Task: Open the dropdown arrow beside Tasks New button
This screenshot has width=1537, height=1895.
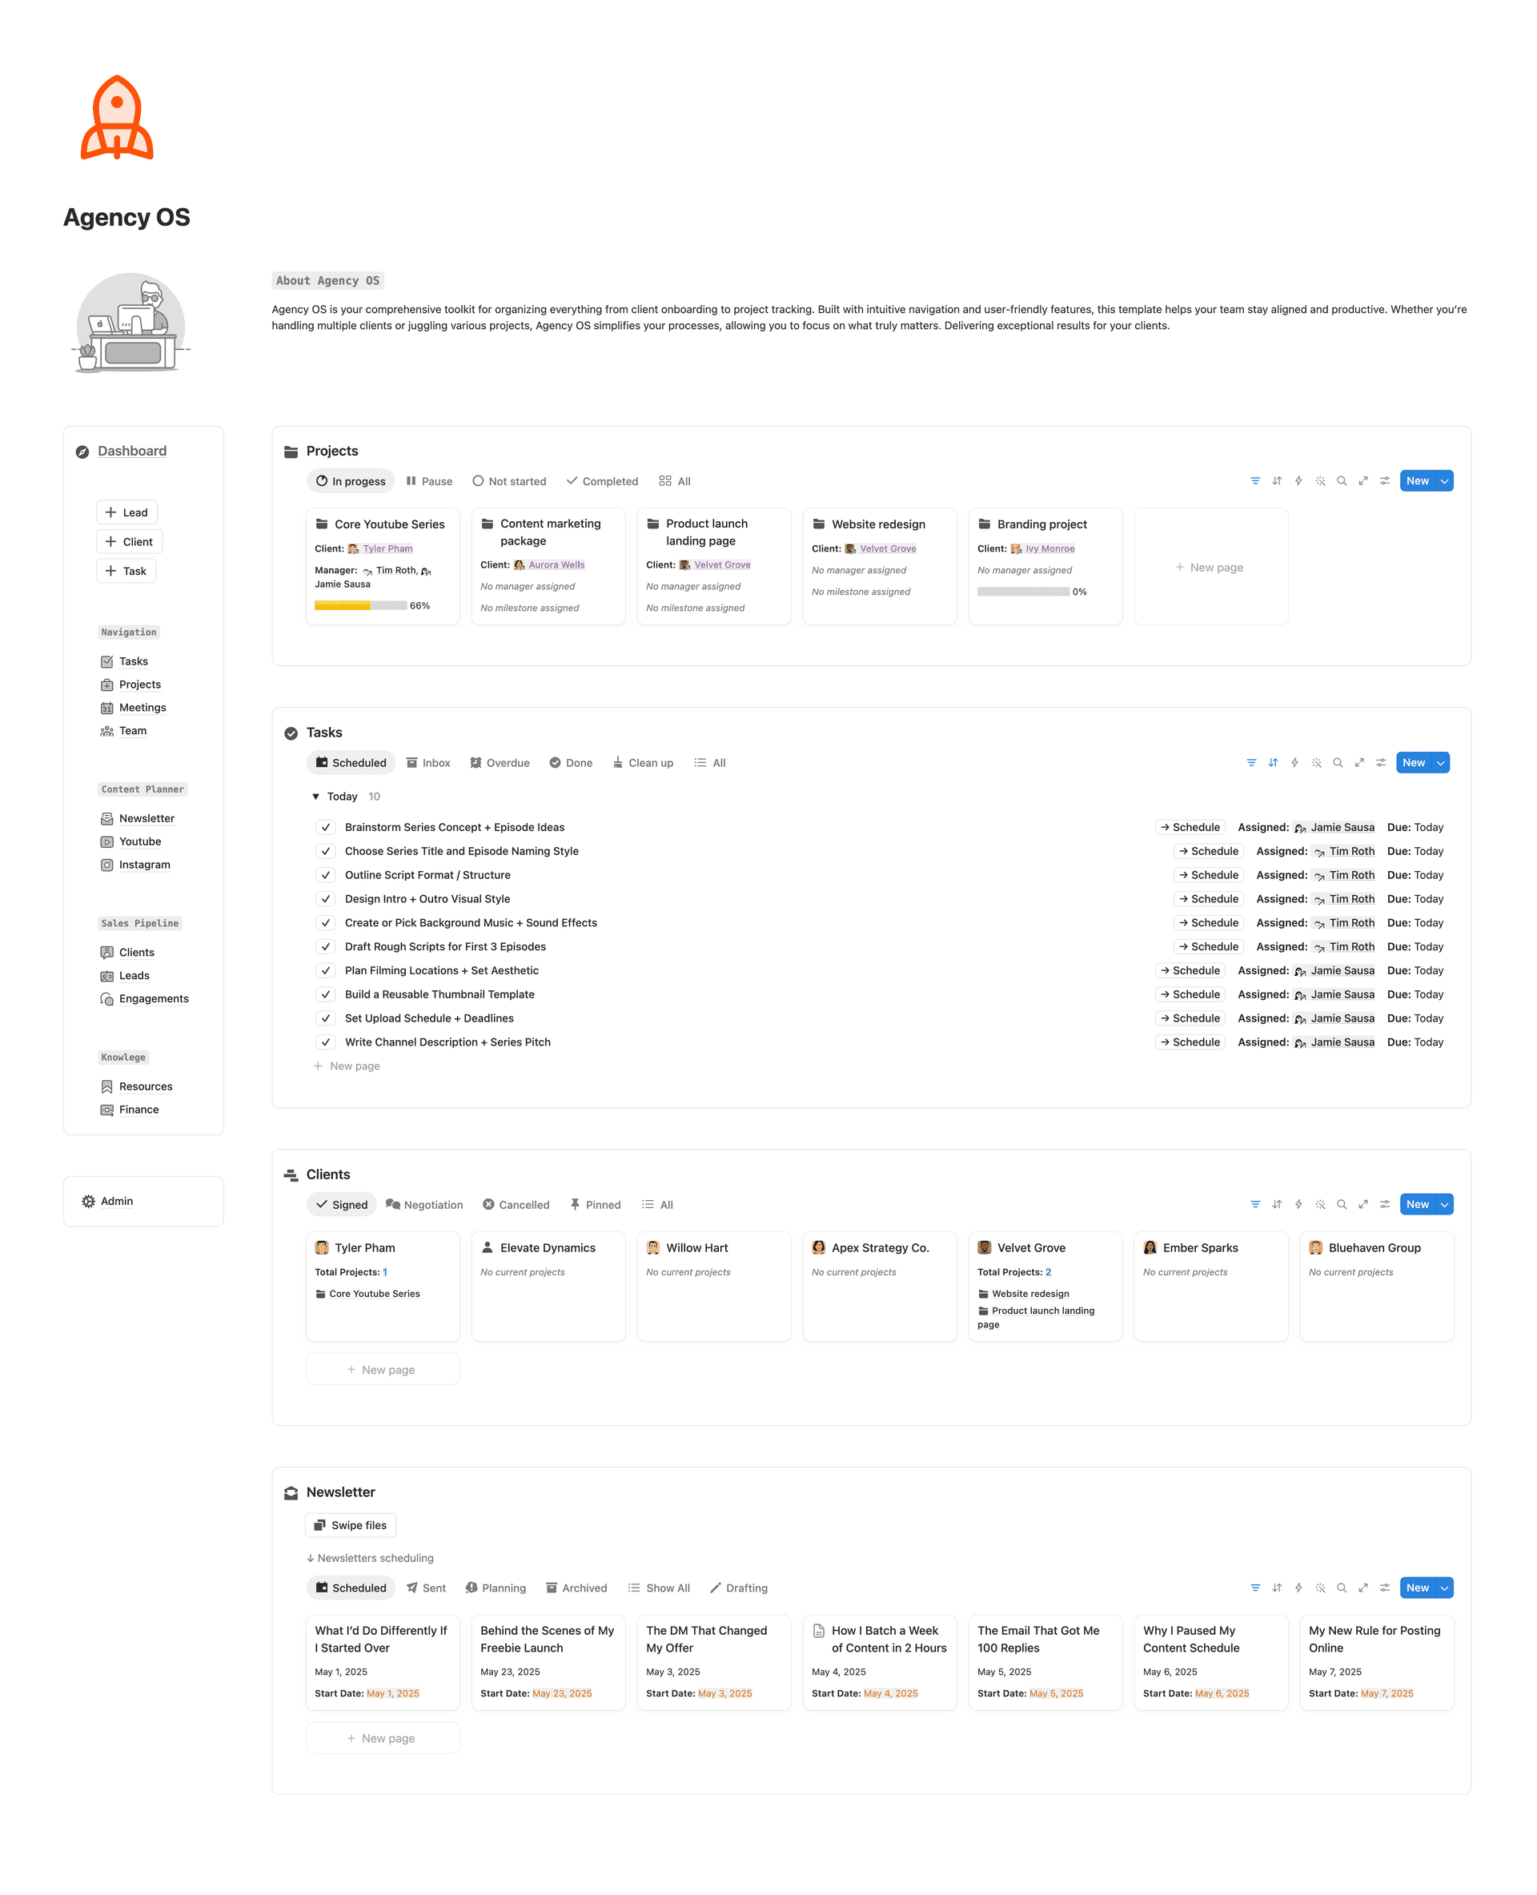Action: coord(1440,762)
